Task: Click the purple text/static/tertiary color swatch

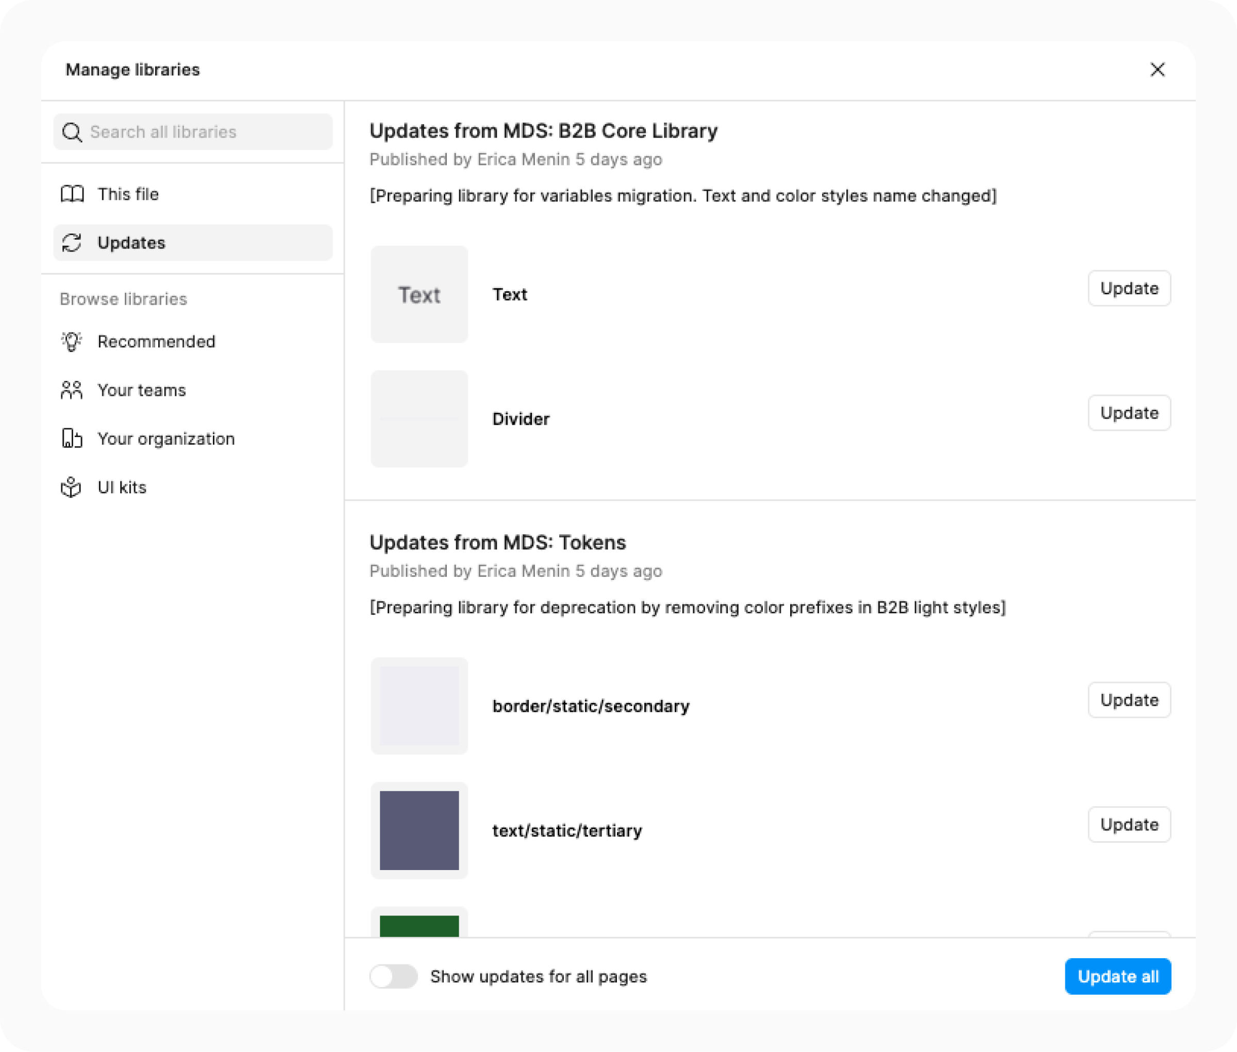Action: pyautogui.click(x=419, y=831)
